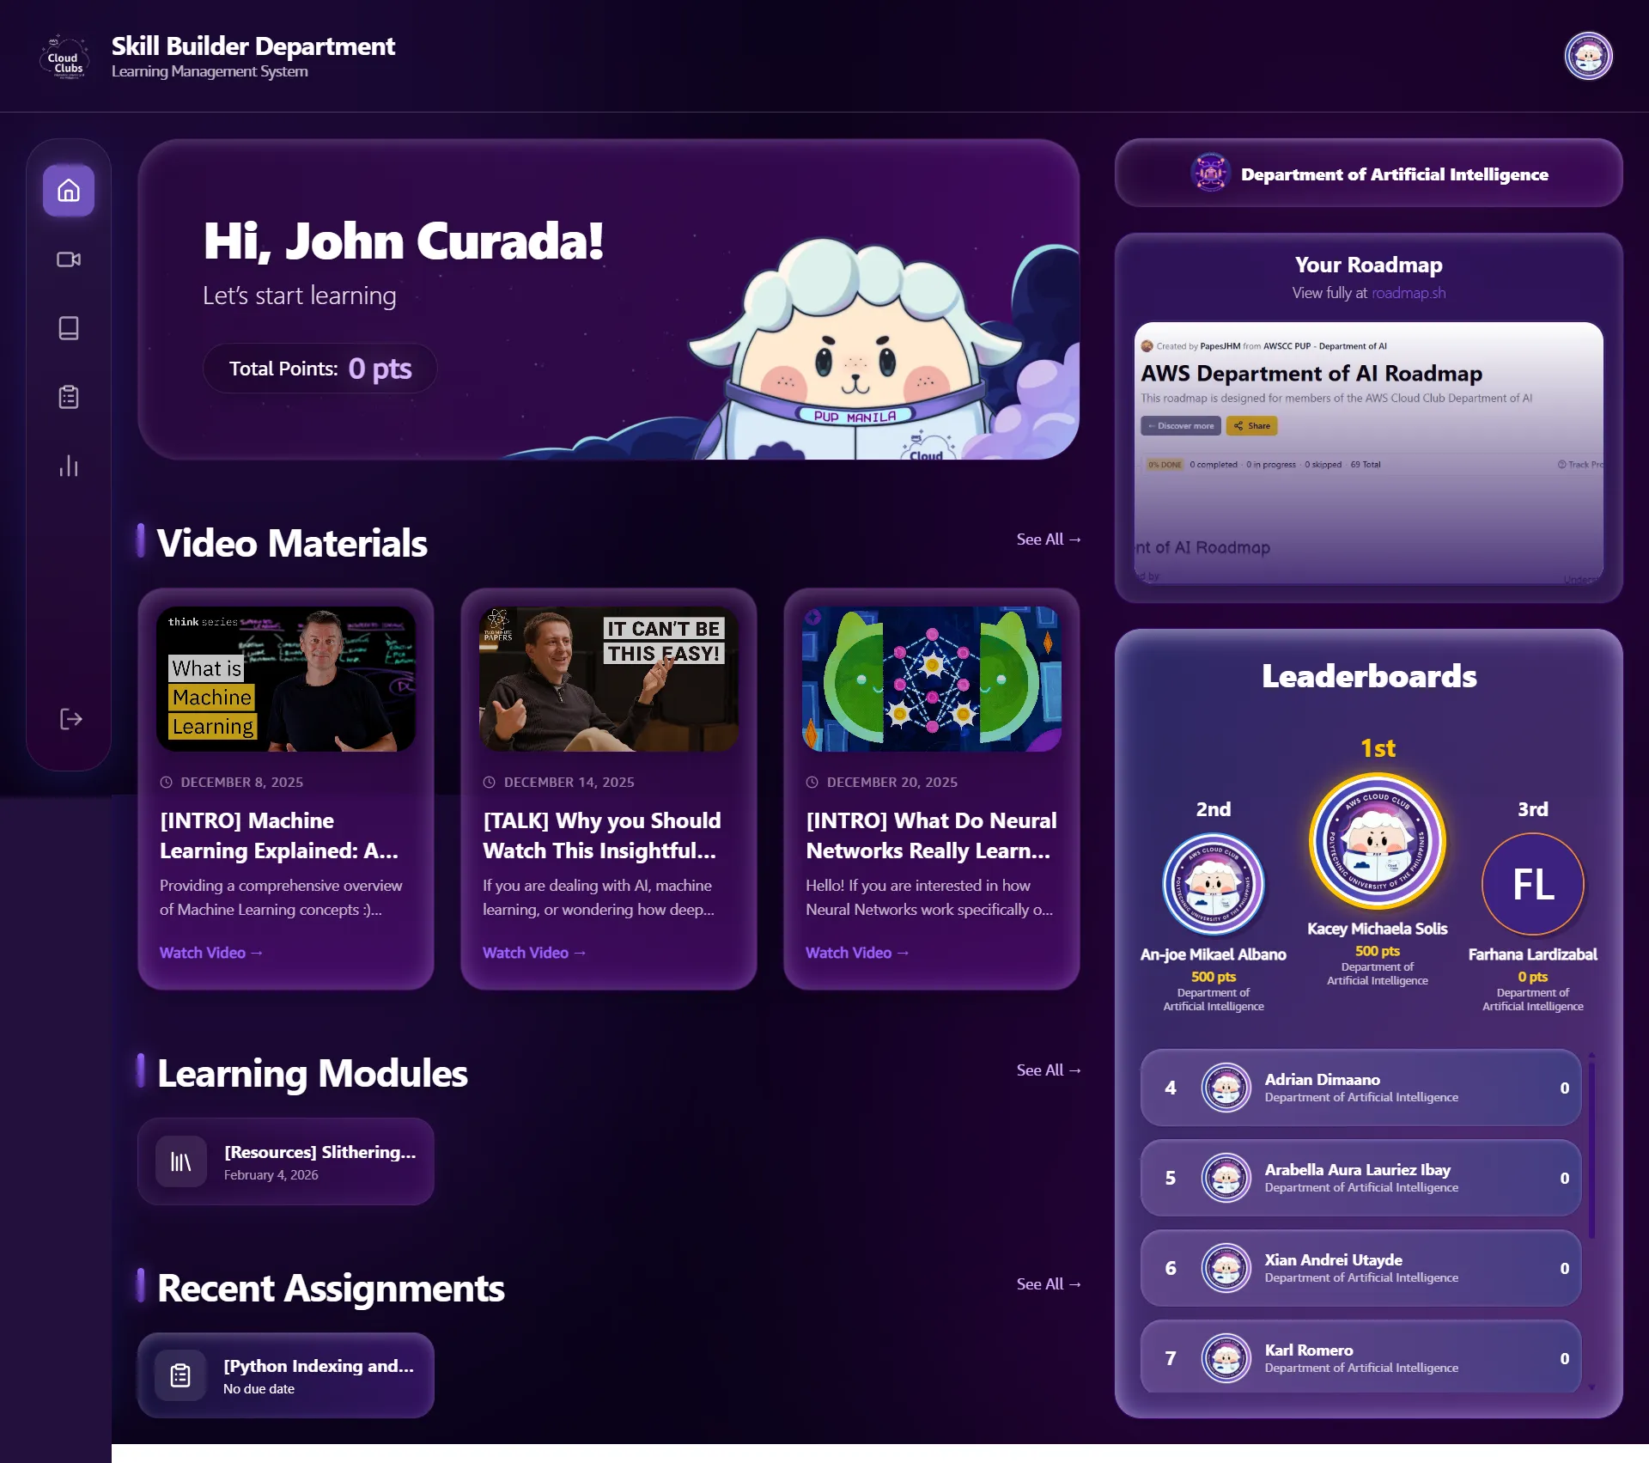Click the Skill Builder Department header title
The image size is (1649, 1463).
(x=253, y=46)
